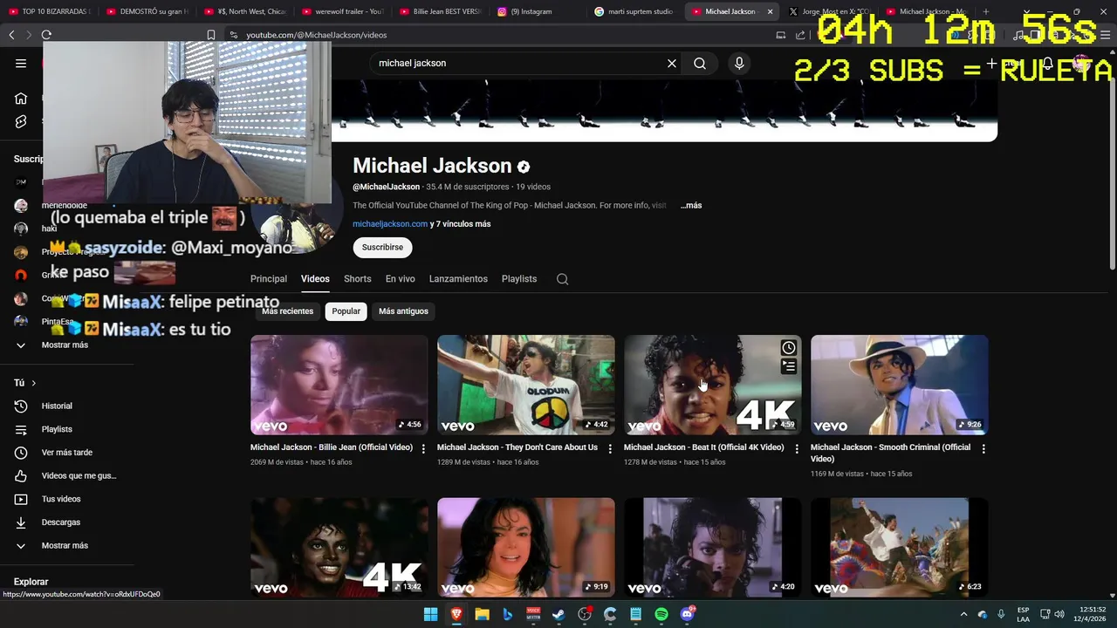
Task: Open the michaeljackson.com link
Action: 390,224
